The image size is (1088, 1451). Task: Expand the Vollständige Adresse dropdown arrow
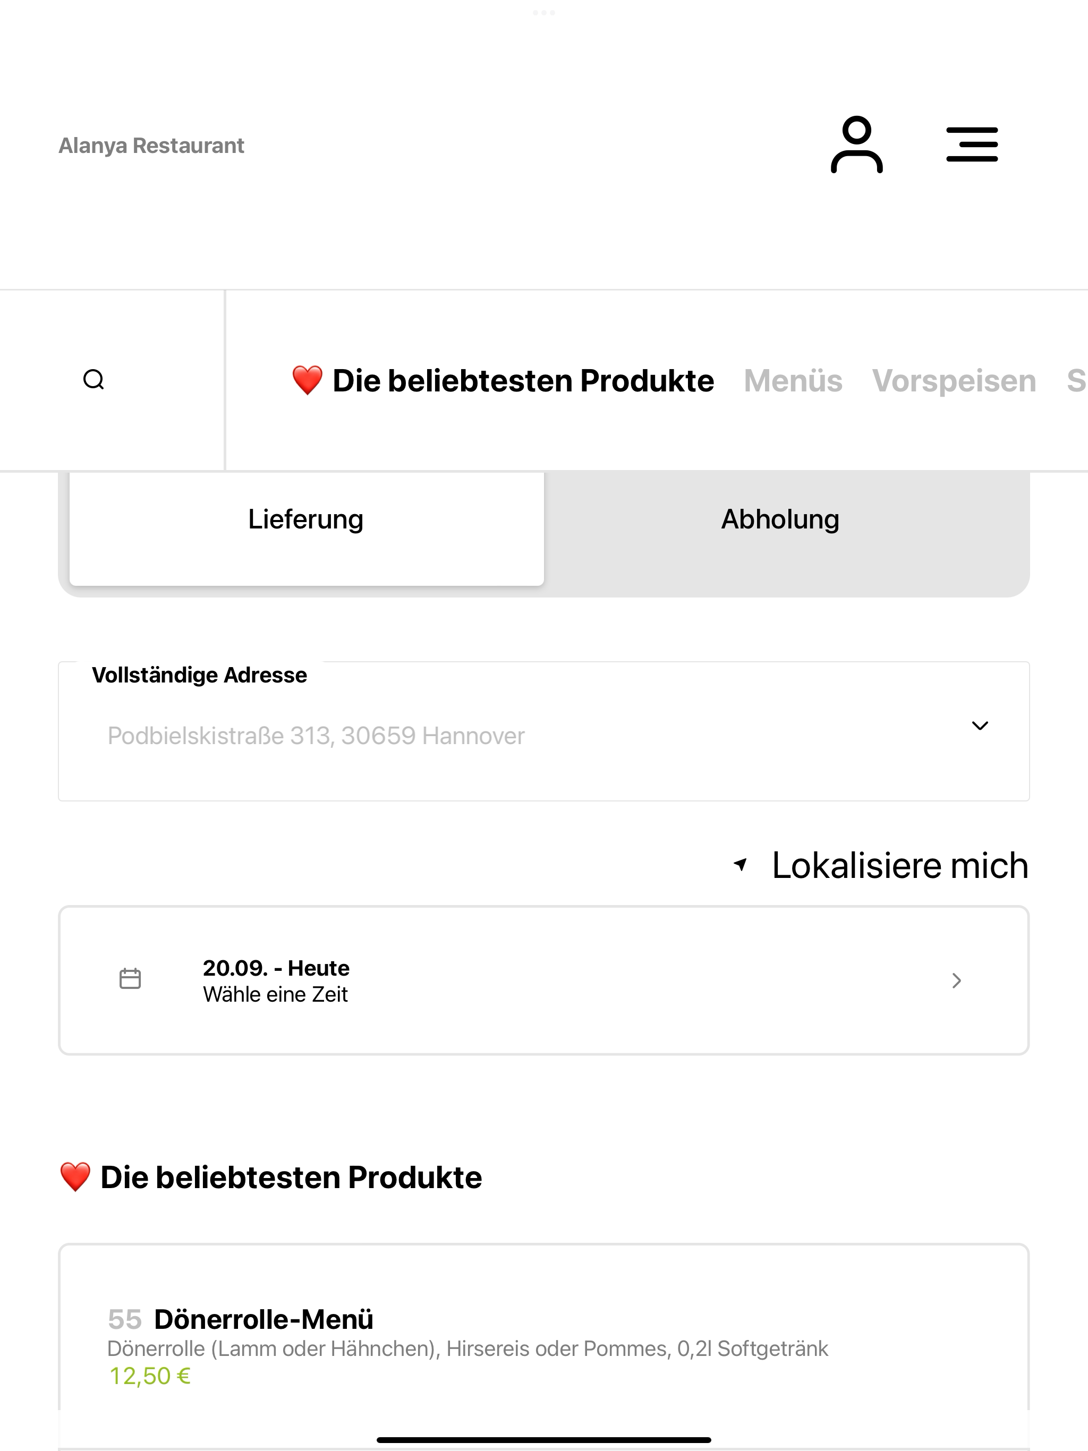(x=980, y=725)
